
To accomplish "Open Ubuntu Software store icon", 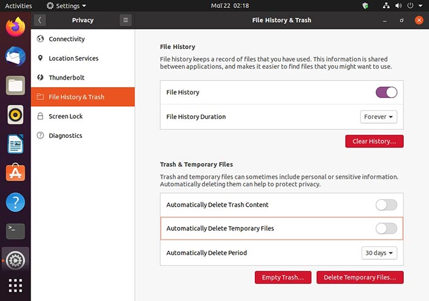I will [x=15, y=173].
